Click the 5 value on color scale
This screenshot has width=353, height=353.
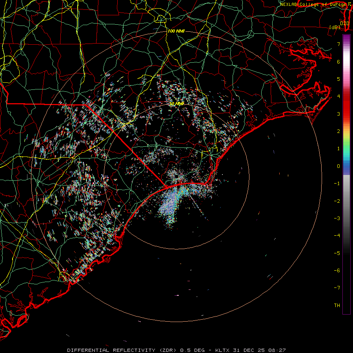[x=338, y=79]
